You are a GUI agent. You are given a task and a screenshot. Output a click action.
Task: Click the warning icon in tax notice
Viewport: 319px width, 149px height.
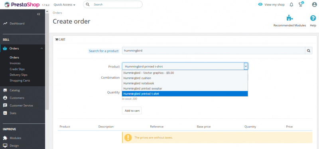(x=128, y=137)
